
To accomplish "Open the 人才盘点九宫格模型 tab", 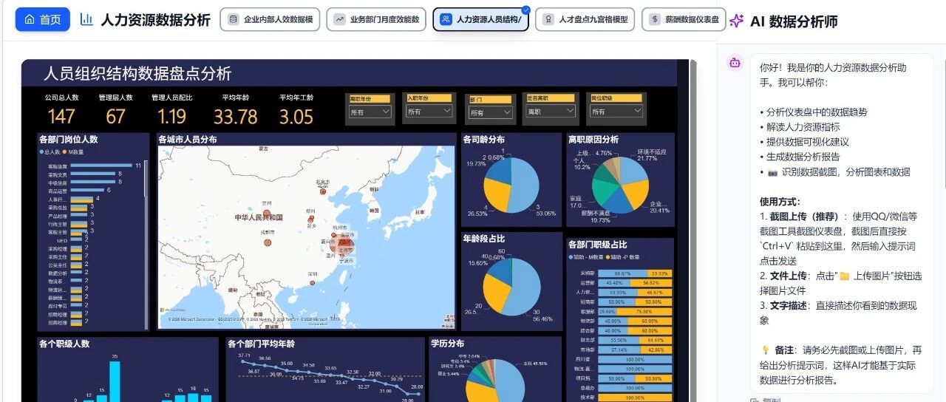I will click(x=585, y=20).
